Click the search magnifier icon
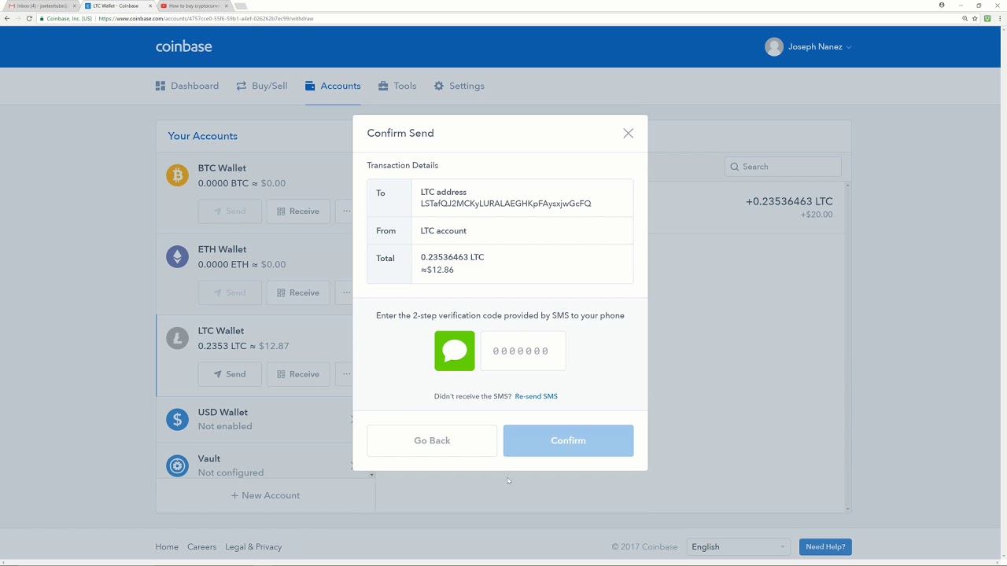The image size is (1007, 566). click(735, 167)
